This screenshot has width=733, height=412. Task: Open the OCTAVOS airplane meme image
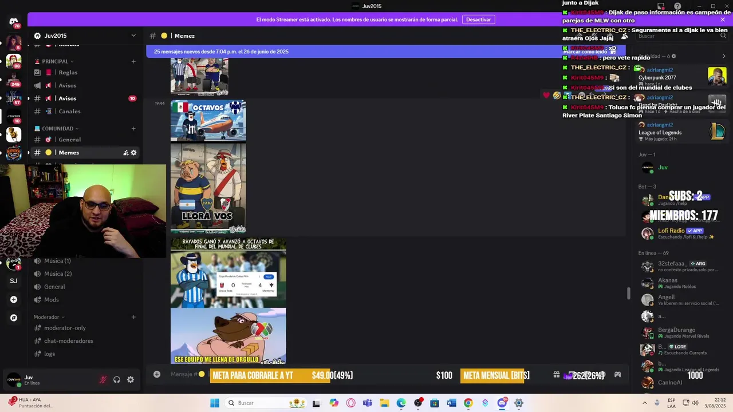[x=208, y=121]
